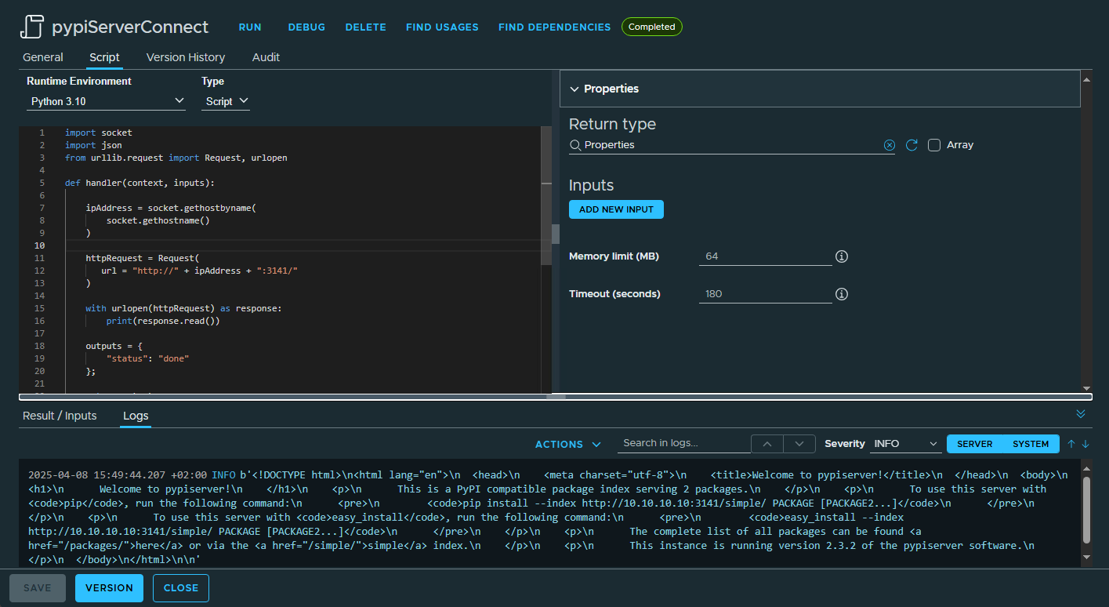Viewport: 1109px width, 607px height.
Task: Click code line 'print(response.read())'
Action: pos(163,321)
